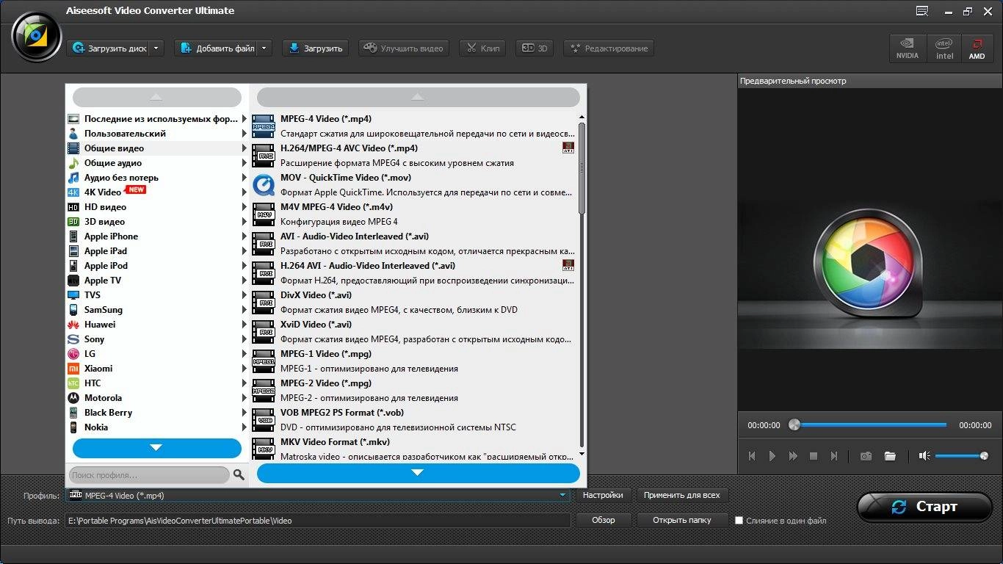Click the profile search magnifier icon
This screenshot has width=1003, height=564.
click(239, 475)
